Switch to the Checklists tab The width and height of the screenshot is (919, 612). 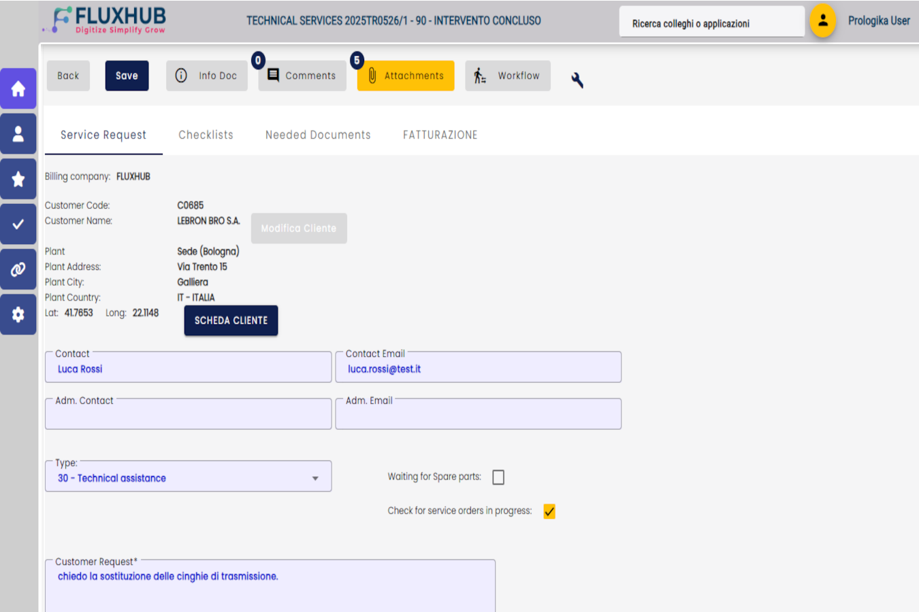point(205,135)
